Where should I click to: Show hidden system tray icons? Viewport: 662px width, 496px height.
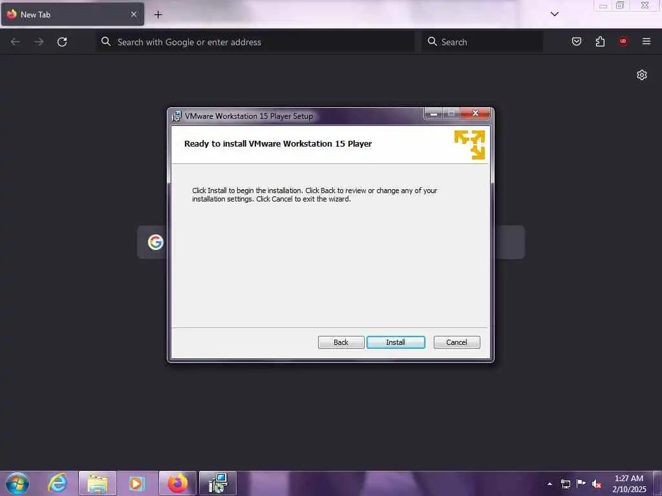pos(550,484)
